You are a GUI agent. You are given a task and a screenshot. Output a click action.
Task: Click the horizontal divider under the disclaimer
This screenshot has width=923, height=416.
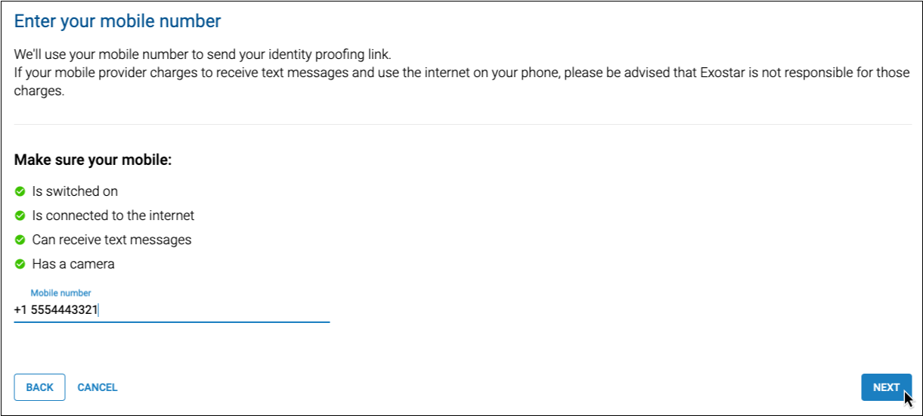click(x=463, y=124)
